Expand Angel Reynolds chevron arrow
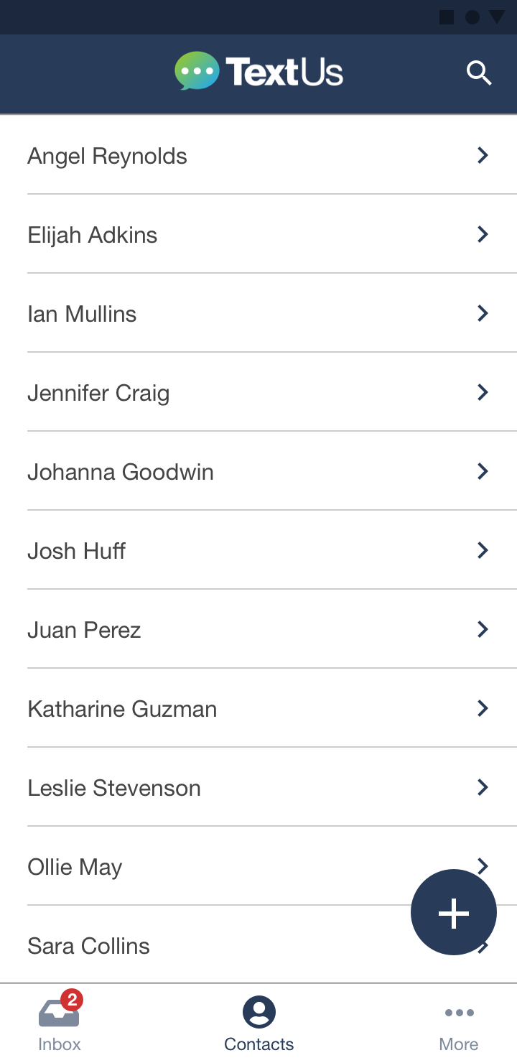The image size is (517, 1063). (x=483, y=155)
